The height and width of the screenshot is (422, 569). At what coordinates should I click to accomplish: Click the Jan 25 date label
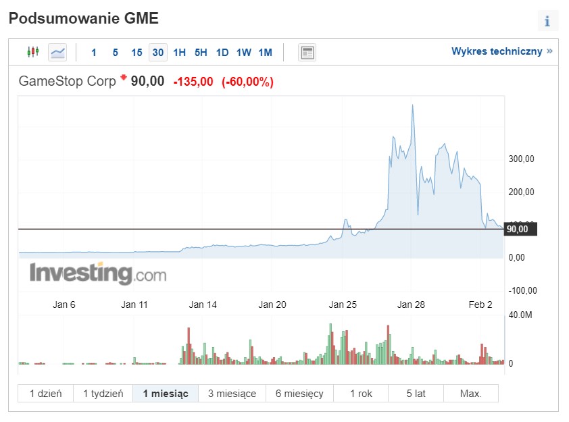(343, 305)
